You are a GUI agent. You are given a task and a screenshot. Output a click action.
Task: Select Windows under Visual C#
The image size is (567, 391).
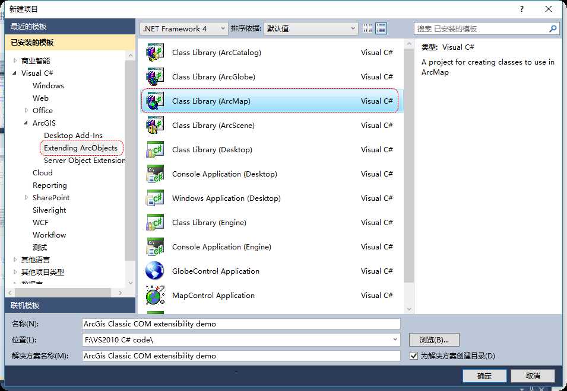(48, 85)
